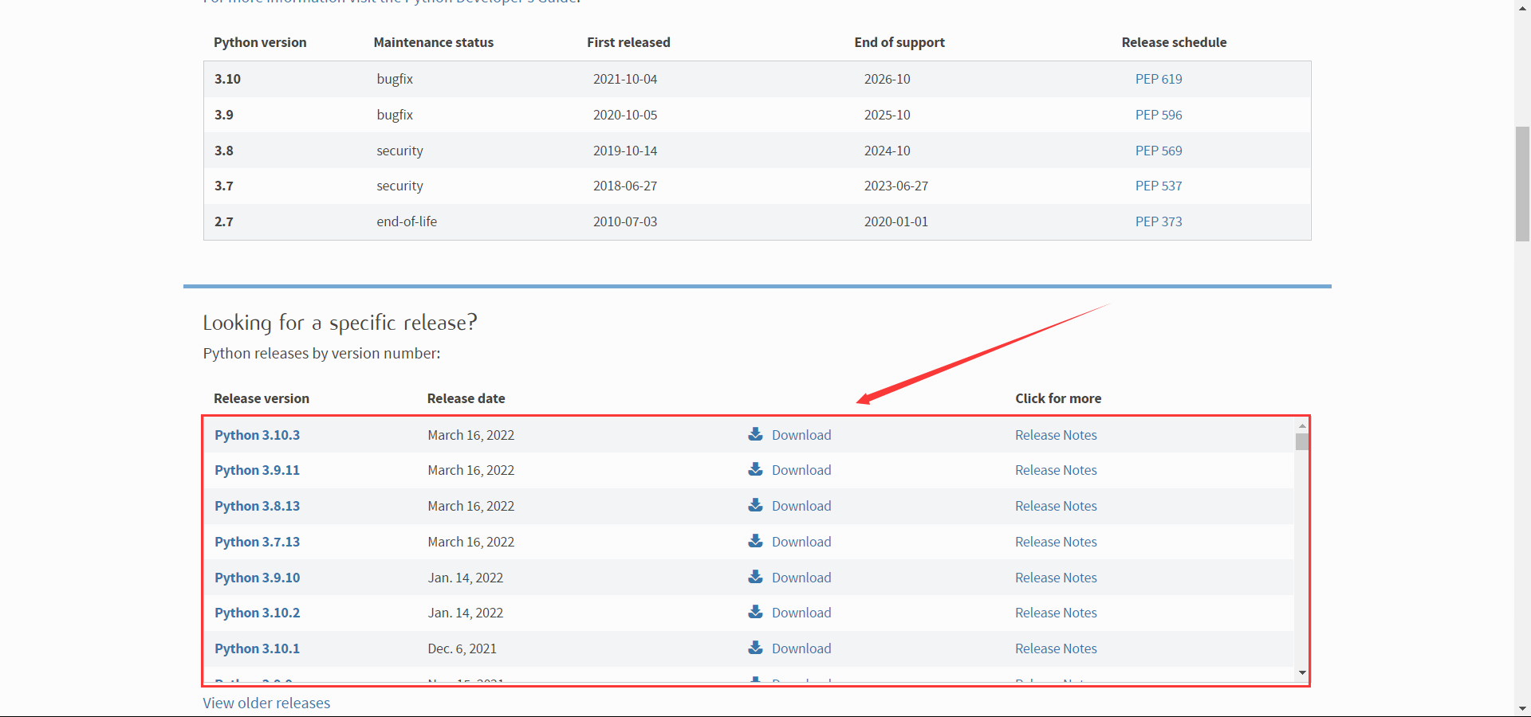1531x717 pixels.
Task: Click the Dec. 6, 2021 release date
Action: 462,648
